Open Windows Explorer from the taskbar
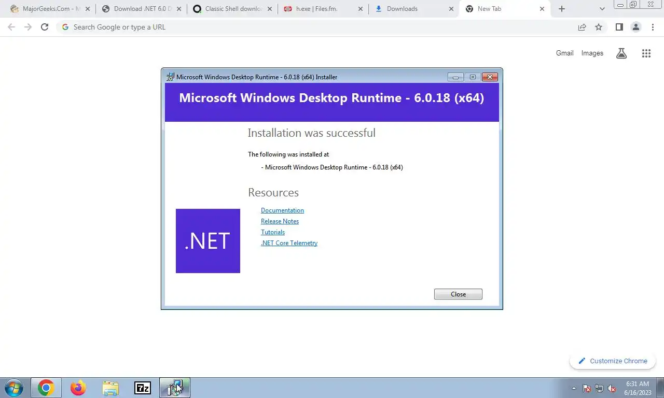The height and width of the screenshot is (398, 664). tap(110, 388)
